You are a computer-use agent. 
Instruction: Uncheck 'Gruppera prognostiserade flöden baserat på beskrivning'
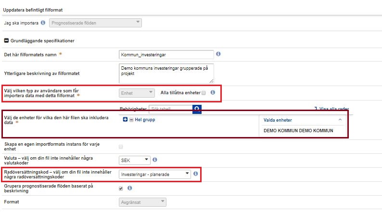(x=121, y=188)
